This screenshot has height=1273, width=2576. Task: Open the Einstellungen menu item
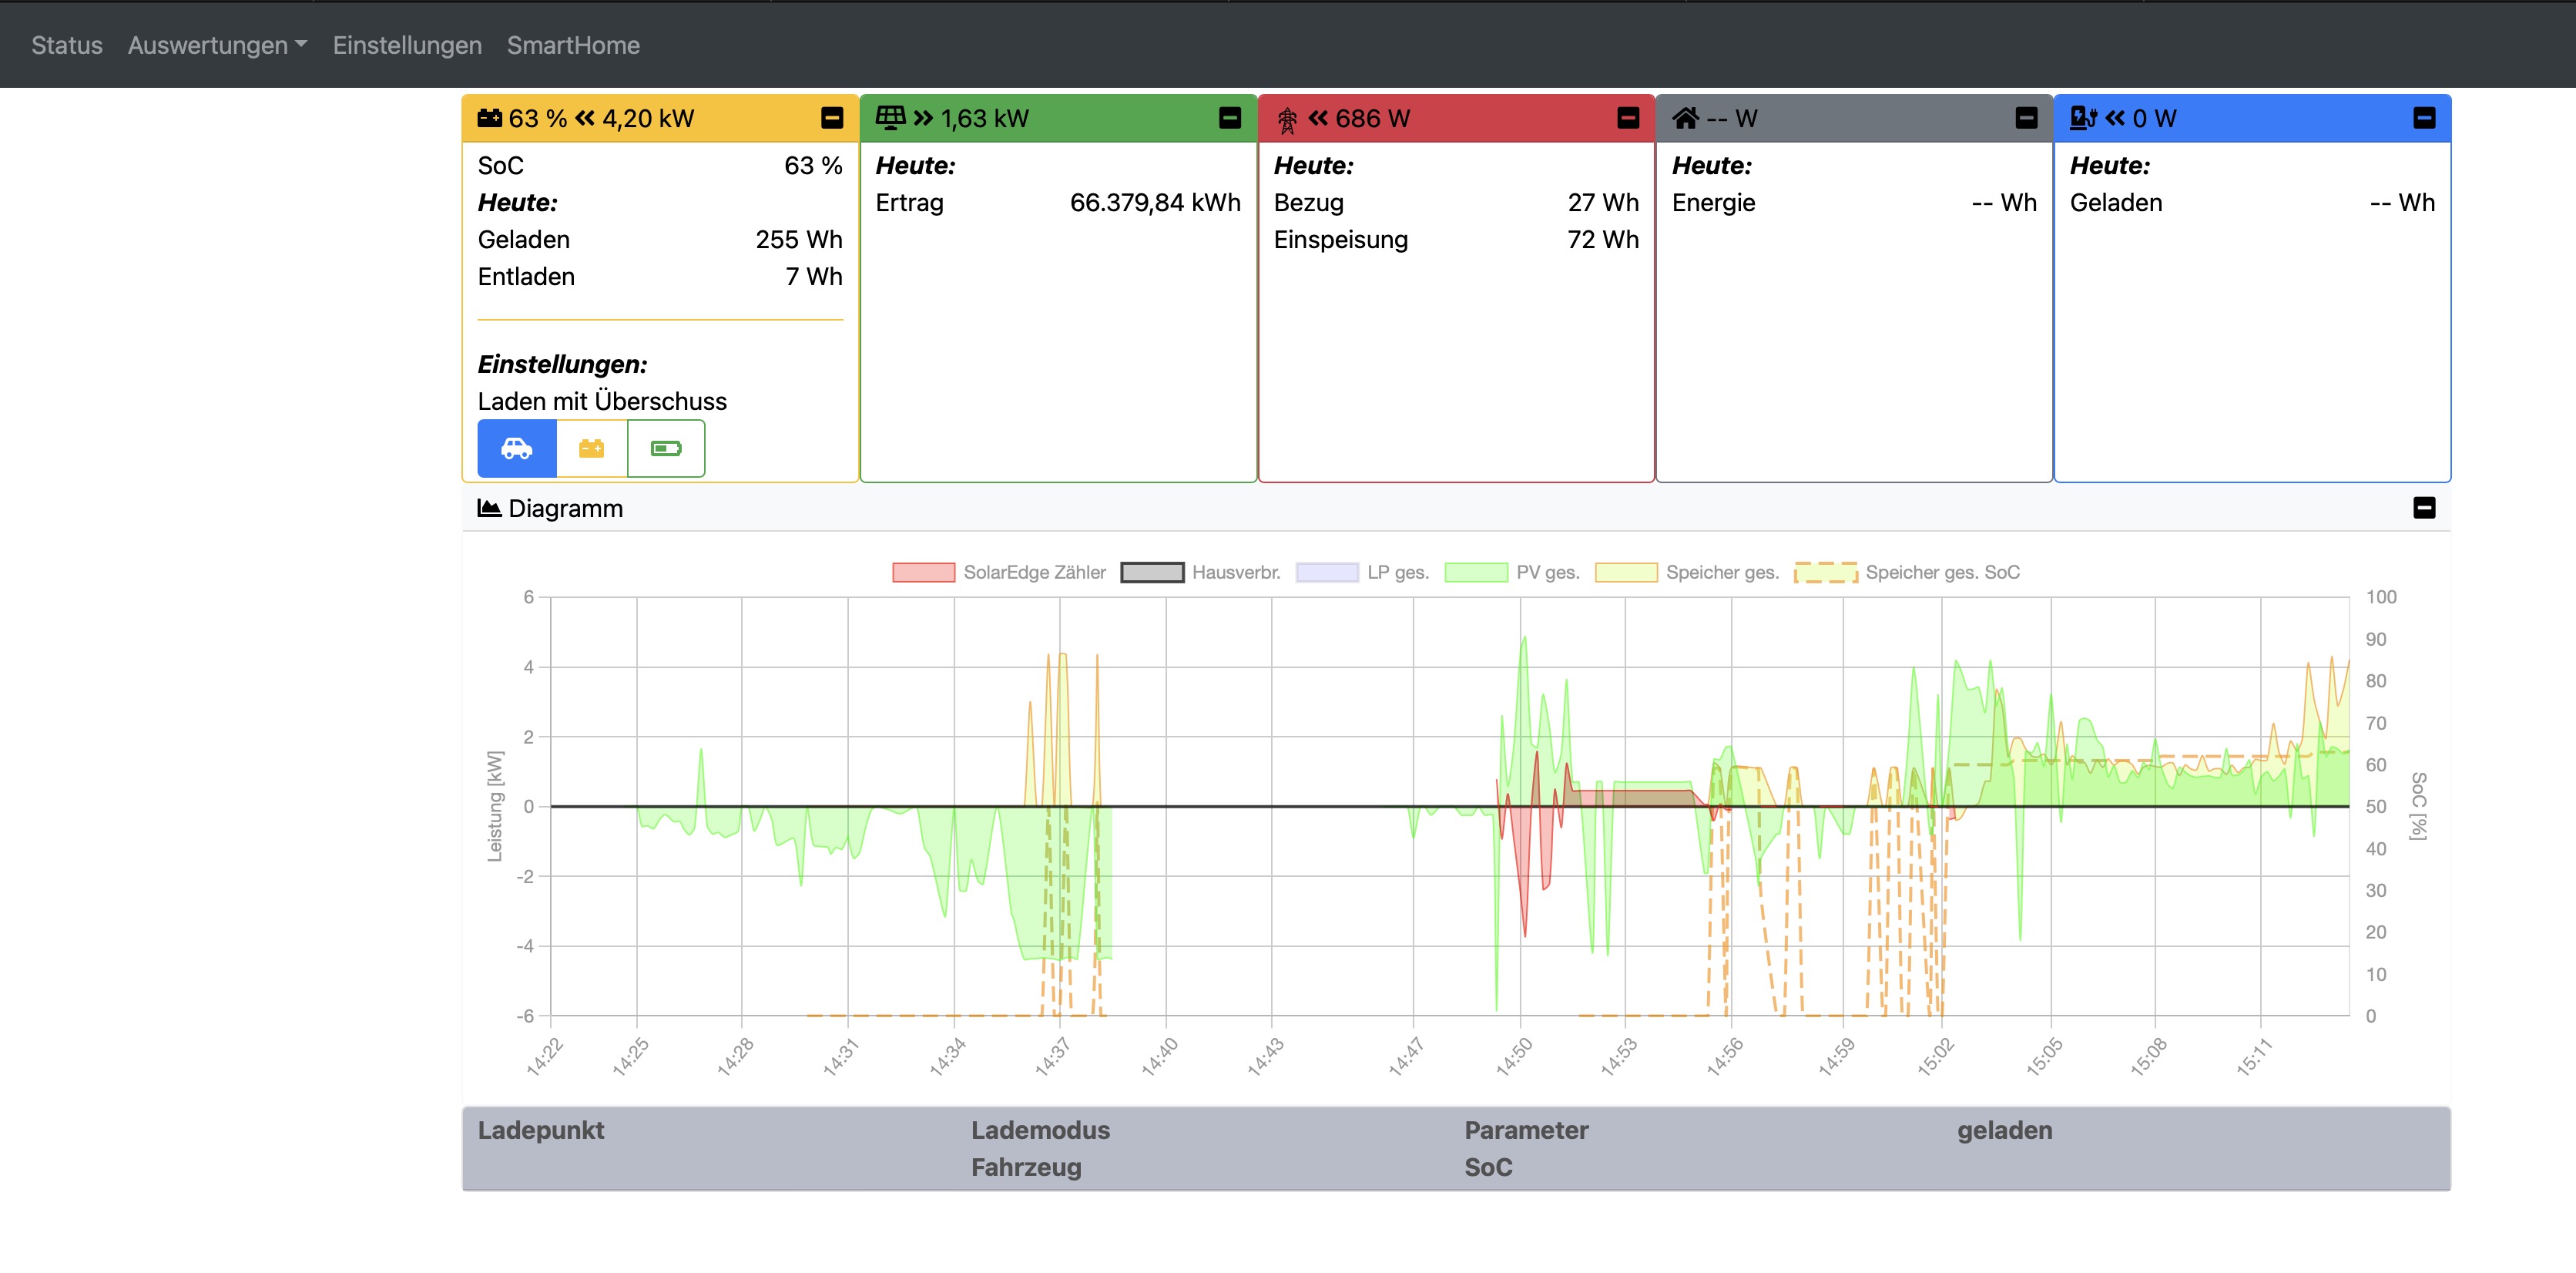(407, 45)
